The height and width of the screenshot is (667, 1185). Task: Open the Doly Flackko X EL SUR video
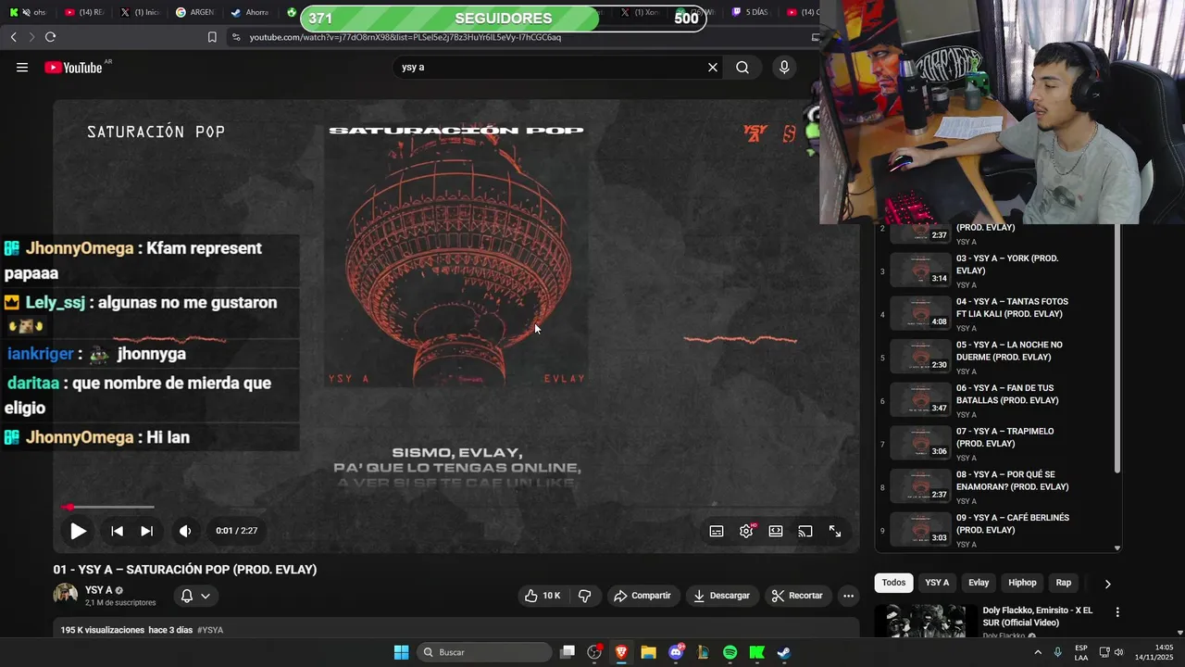[x=1037, y=617]
